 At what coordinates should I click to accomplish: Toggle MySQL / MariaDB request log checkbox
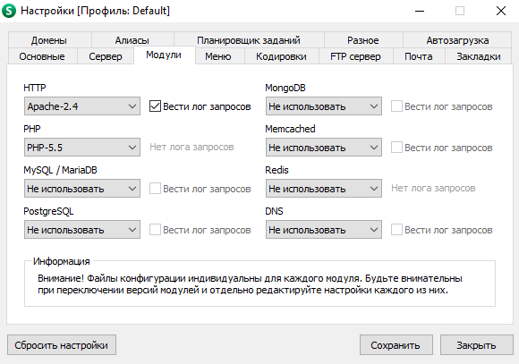click(x=155, y=189)
